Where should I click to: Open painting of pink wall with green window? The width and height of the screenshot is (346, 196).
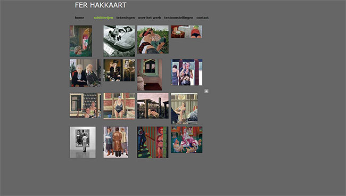click(x=150, y=75)
